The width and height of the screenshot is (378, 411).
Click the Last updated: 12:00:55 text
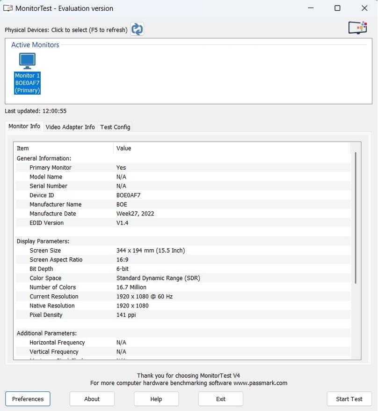tap(36, 111)
